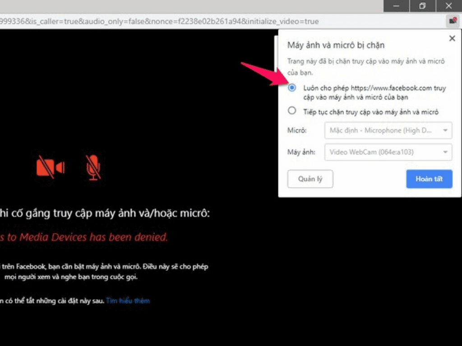Viewport: 462px width, 346px height.
Task: Click the 'Trang này đã bị chặn' description text
Action: [365, 61]
